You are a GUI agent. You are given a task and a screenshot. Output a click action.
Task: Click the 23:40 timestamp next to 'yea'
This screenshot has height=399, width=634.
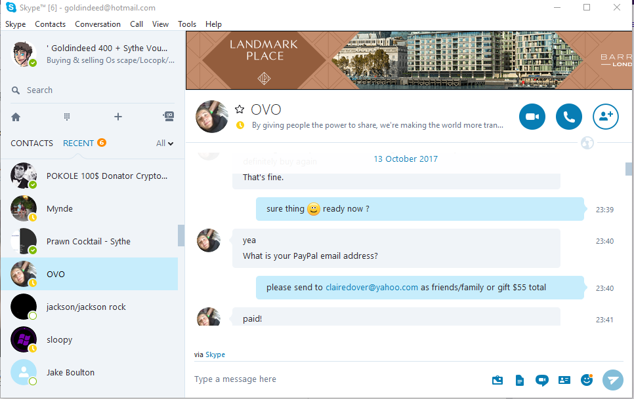point(604,241)
